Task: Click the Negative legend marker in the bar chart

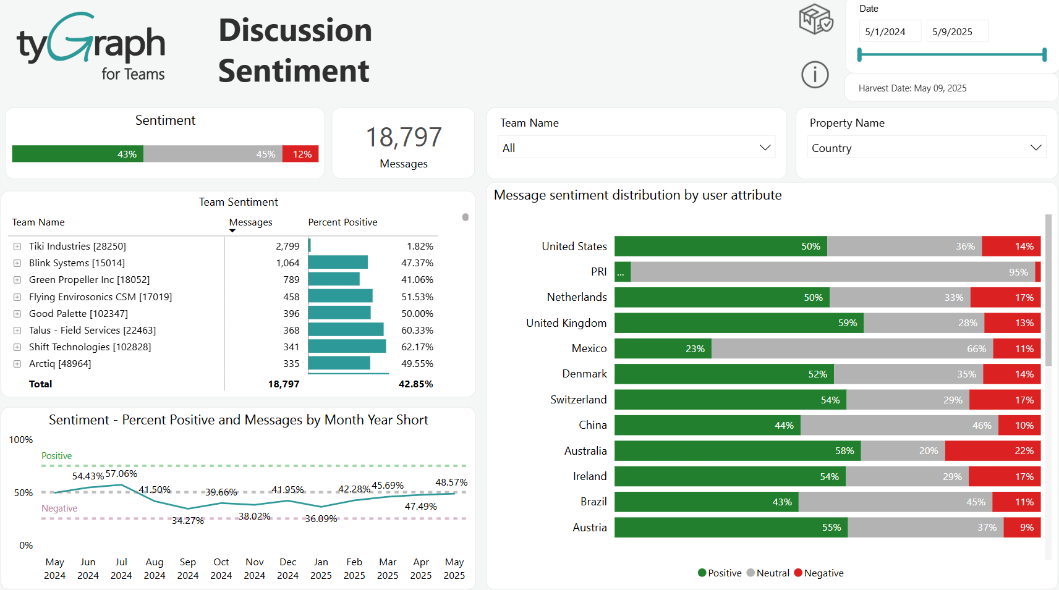Action: coord(799,573)
